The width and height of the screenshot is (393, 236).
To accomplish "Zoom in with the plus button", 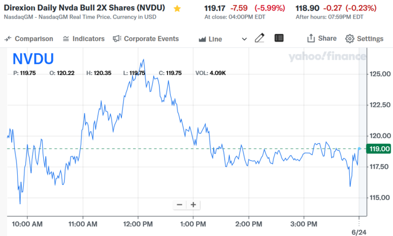I will coord(194,205).
